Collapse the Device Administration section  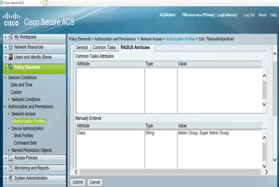9,129
